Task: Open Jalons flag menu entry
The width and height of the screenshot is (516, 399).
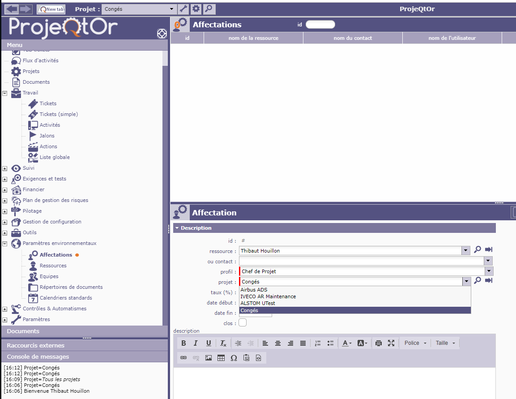Action: click(x=47, y=136)
